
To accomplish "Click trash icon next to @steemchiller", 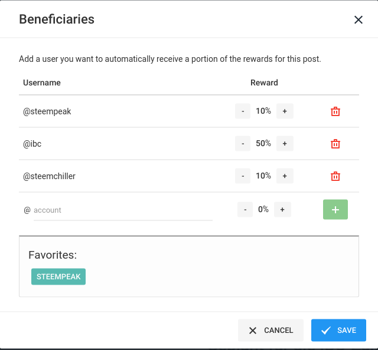I will [335, 176].
